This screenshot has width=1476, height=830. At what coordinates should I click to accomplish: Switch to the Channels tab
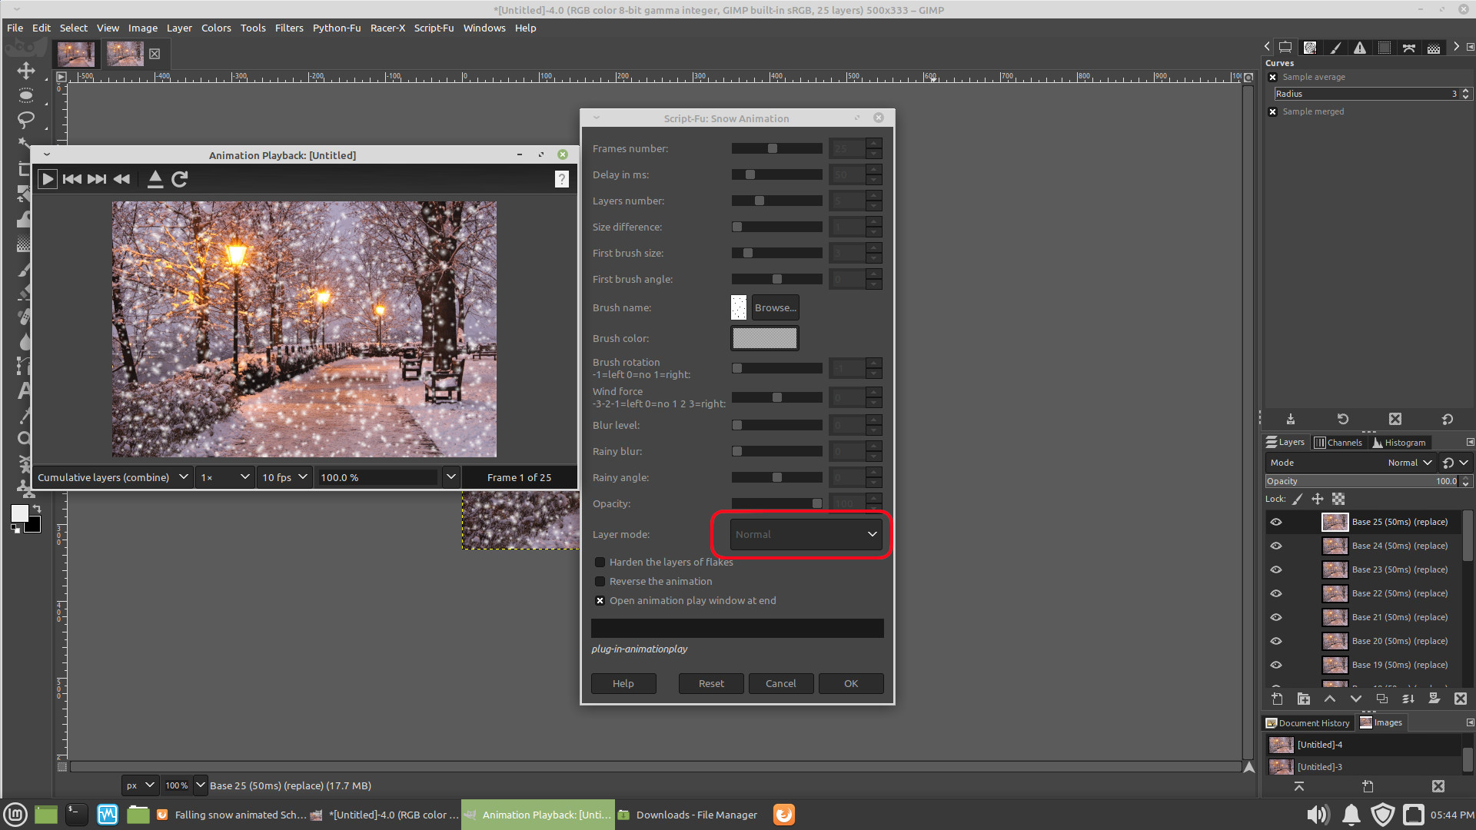1338,443
